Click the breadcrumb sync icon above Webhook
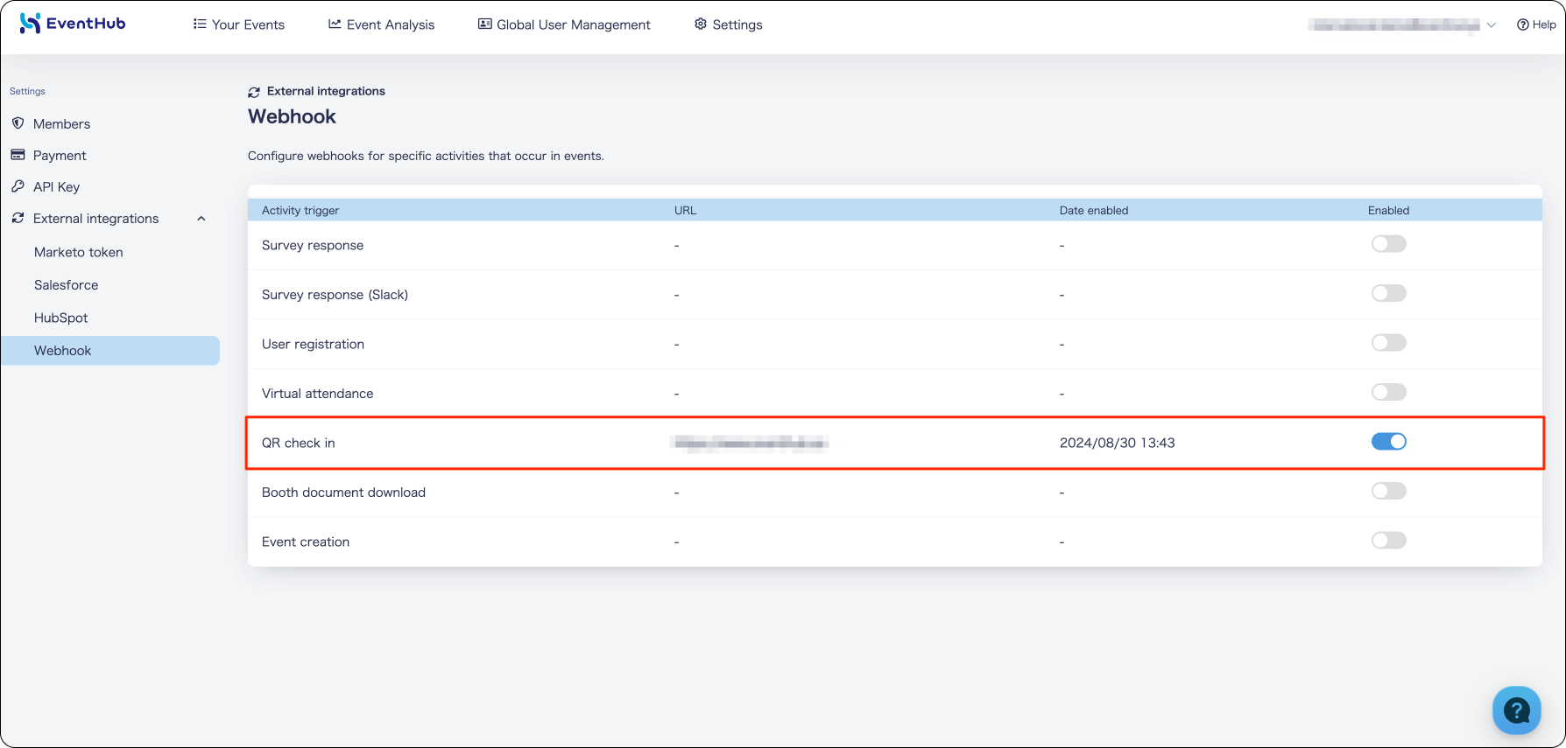Image resolution: width=1566 pixels, height=748 pixels. (x=254, y=92)
